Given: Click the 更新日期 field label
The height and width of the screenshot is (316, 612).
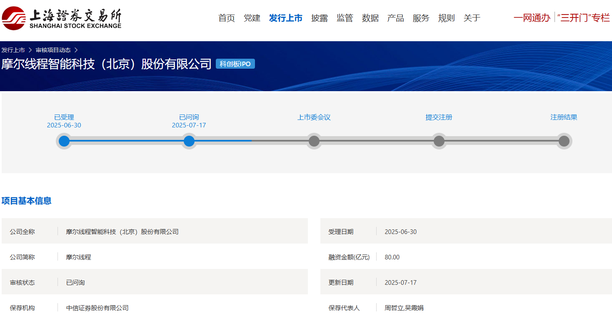Looking at the screenshot, I should coord(341,283).
